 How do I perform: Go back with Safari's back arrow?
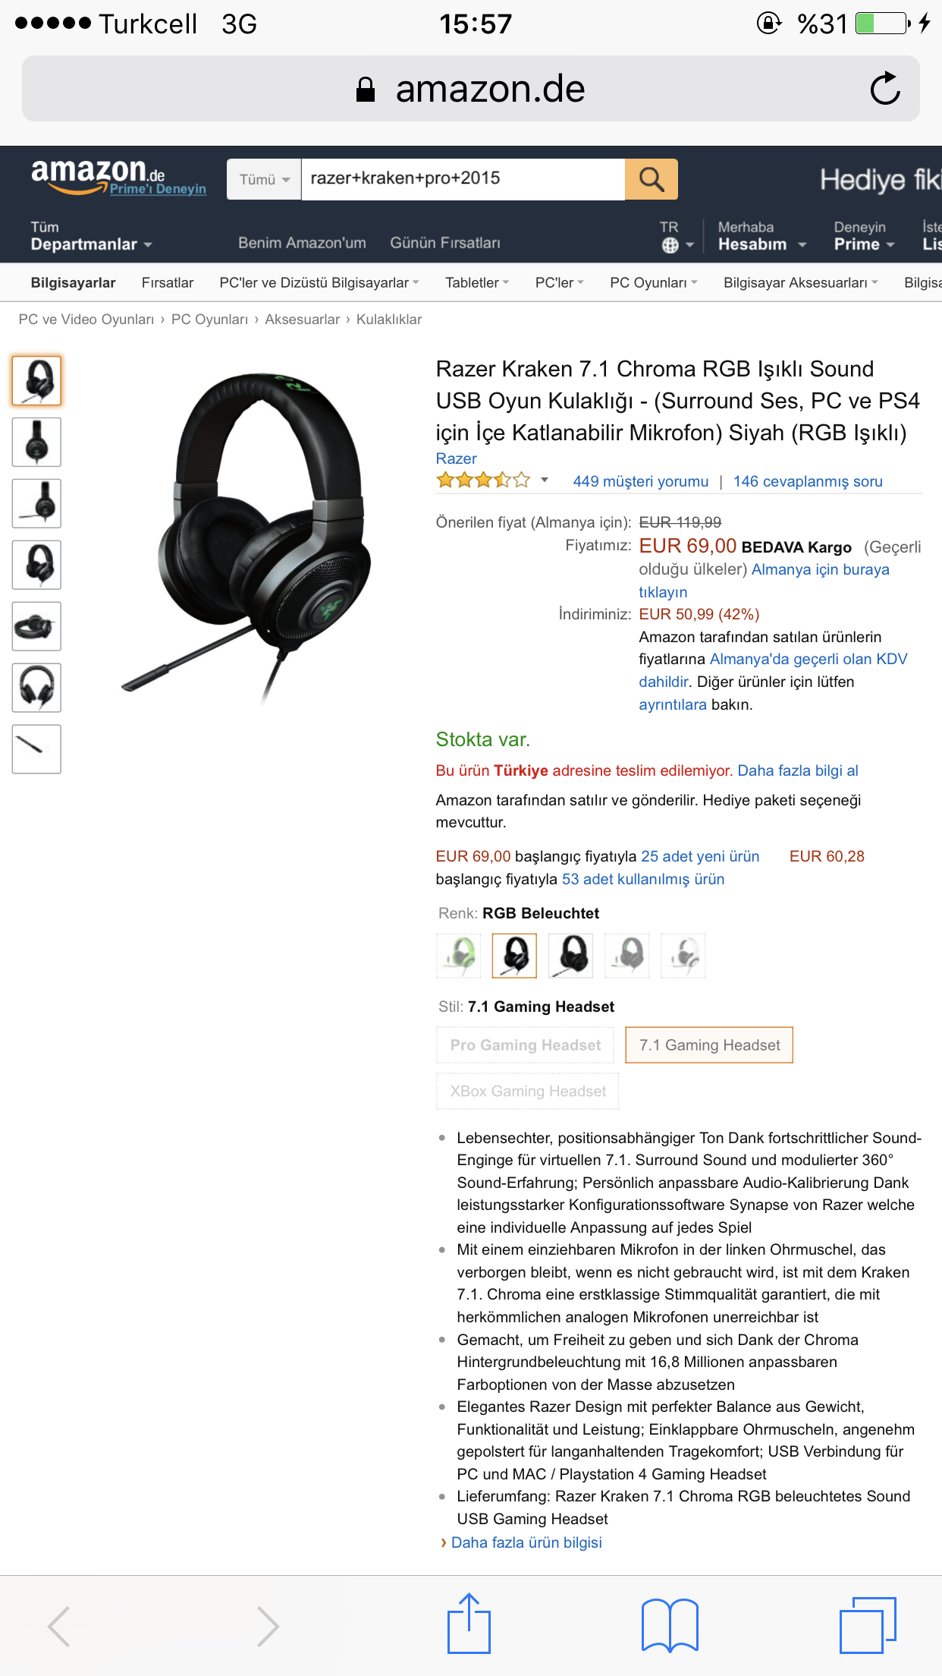point(59,1626)
